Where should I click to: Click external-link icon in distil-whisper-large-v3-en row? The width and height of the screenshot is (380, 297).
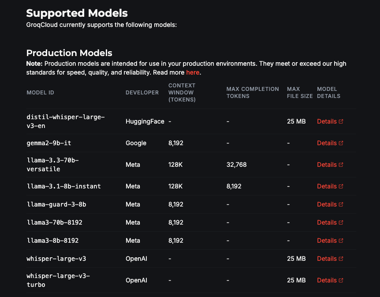341,121
